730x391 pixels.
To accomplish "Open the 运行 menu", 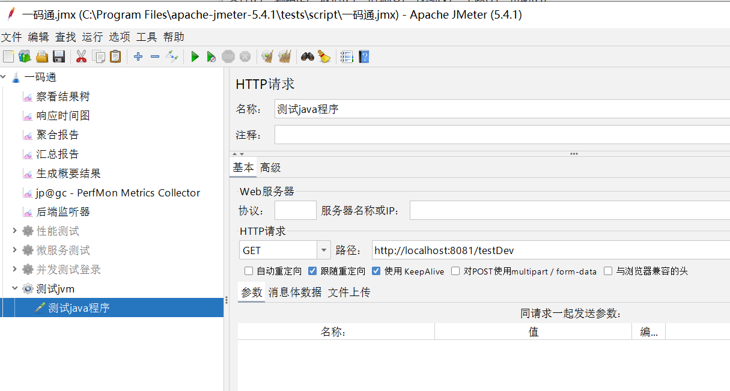I will pyautogui.click(x=93, y=37).
